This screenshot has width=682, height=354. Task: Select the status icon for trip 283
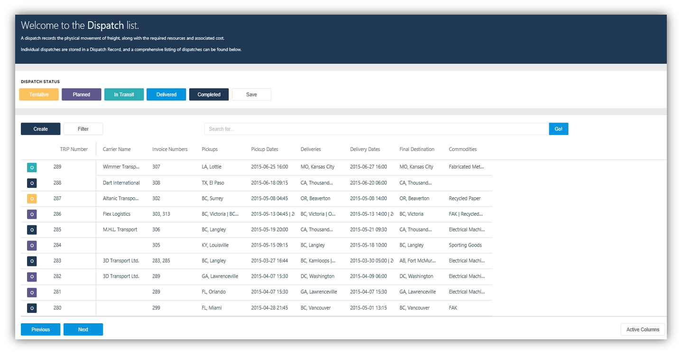click(31, 261)
